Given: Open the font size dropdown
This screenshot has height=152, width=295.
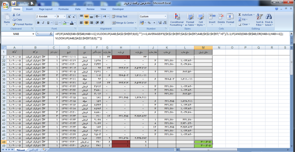Looking at the screenshot, I should tap(65, 17).
